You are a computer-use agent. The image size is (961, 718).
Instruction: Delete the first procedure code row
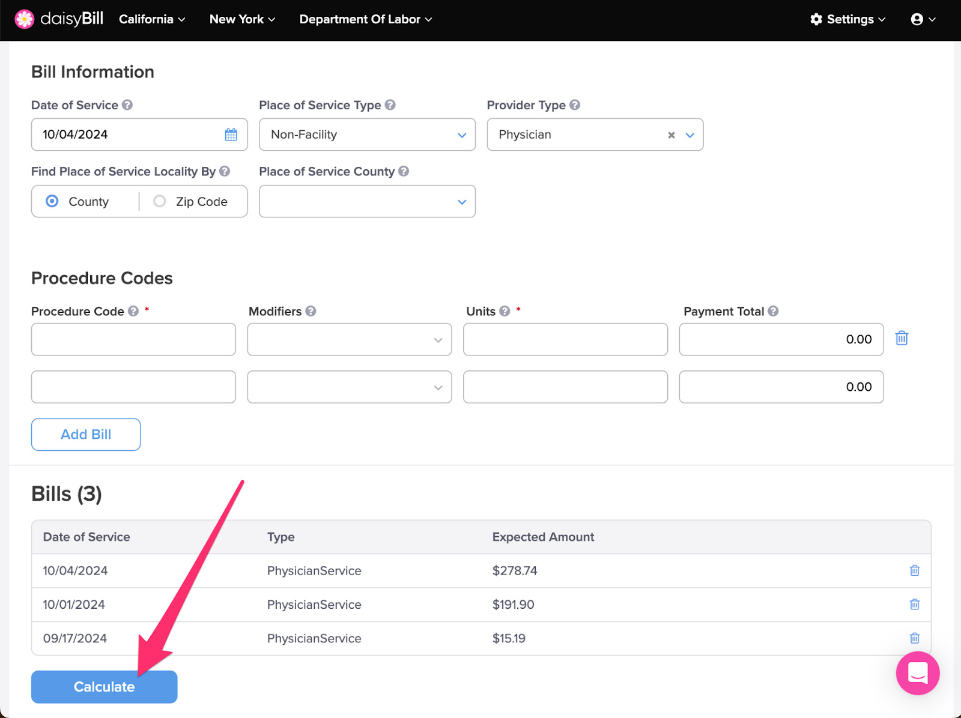pos(902,339)
